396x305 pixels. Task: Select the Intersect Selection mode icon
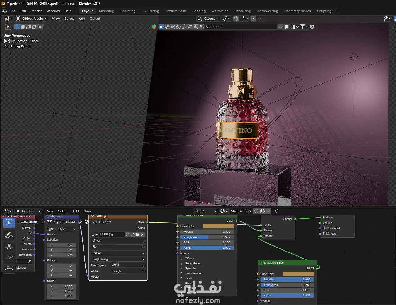click(x=40, y=27)
